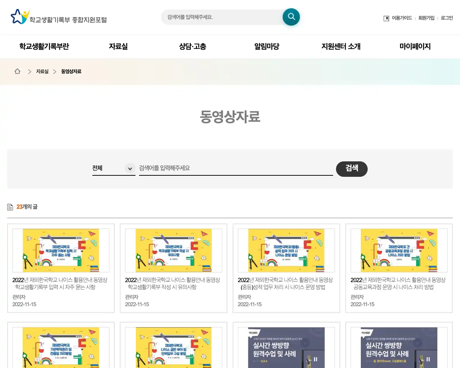Open thumbnail for 공동교육과정 운영 시 나이스 처리 방법
Screen dimensions: 460x368
point(399,250)
